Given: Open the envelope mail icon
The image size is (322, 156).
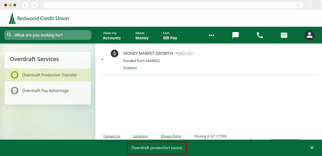Looking at the screenshot, I should coord(284,35).
